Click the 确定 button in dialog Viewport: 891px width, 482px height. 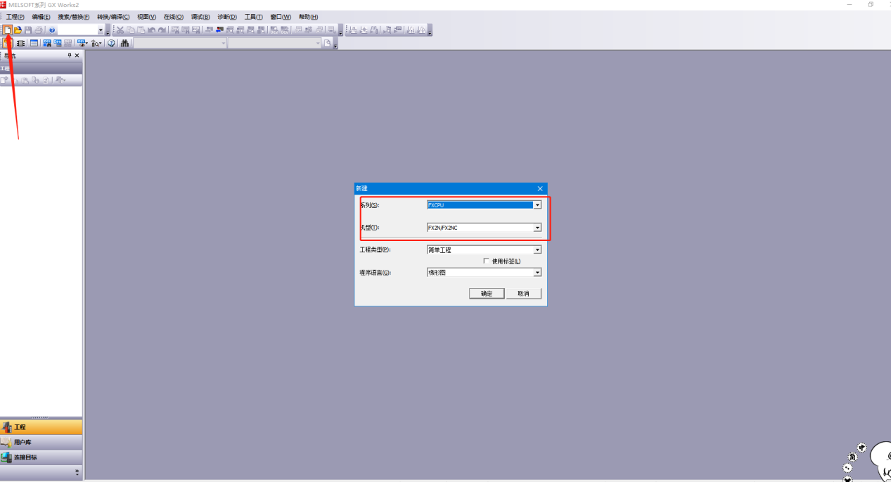tap(487, 294)
